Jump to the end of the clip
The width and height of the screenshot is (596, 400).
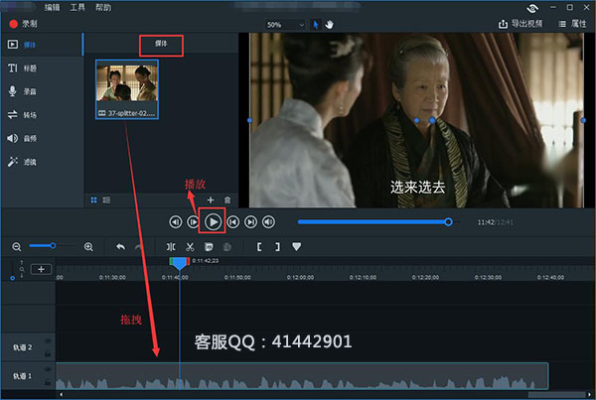tap(250, 222)
